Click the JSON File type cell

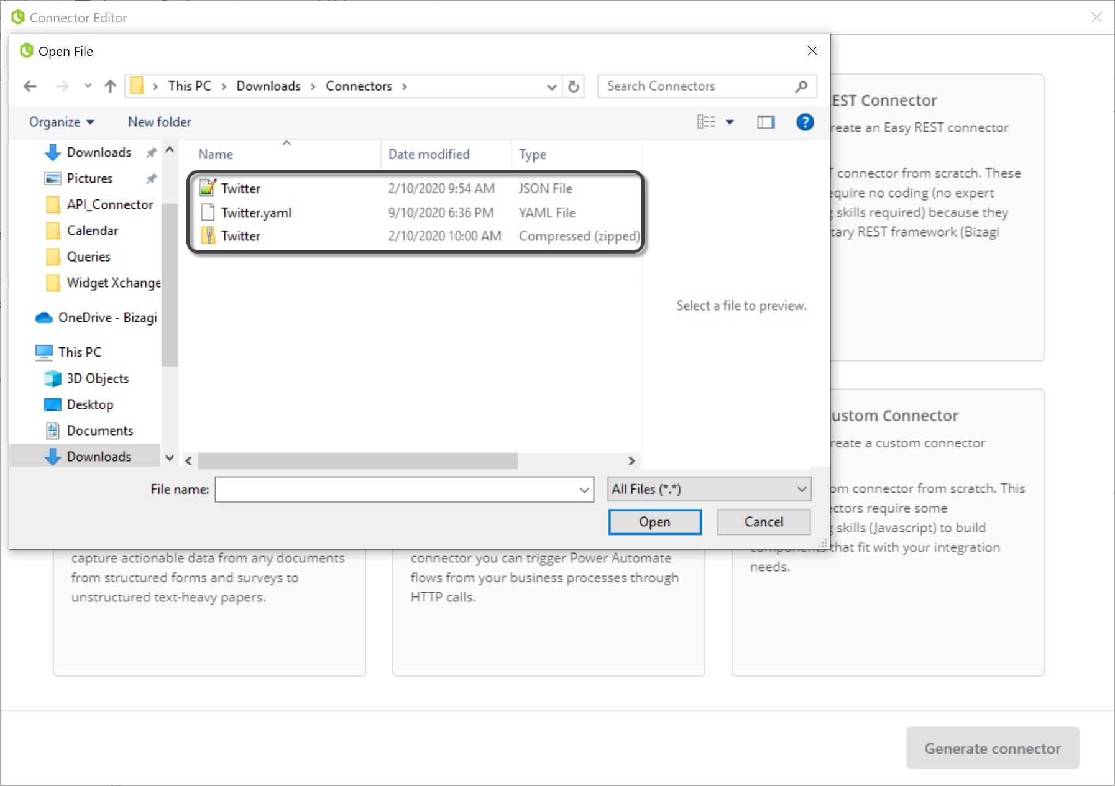(x=546, y=188)
